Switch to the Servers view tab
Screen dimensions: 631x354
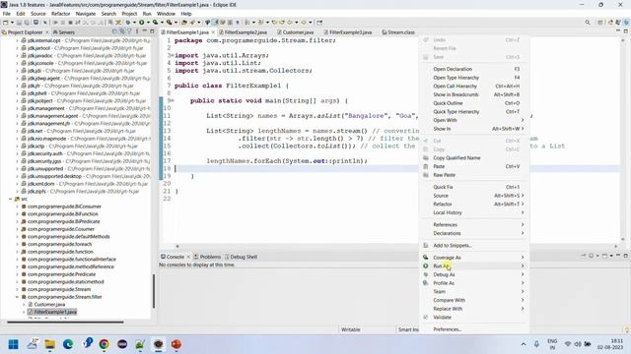coord(63,32)
